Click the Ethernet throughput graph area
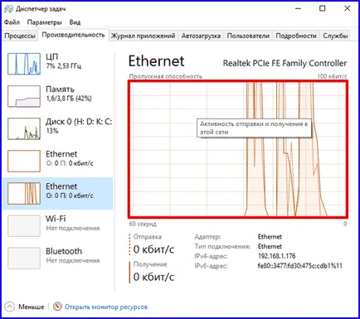 tap(238, 149)
